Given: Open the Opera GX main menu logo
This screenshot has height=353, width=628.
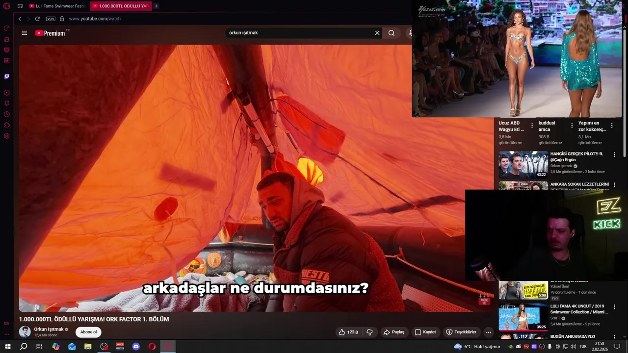Looking at the screenshot, I should tap(6, 6).
